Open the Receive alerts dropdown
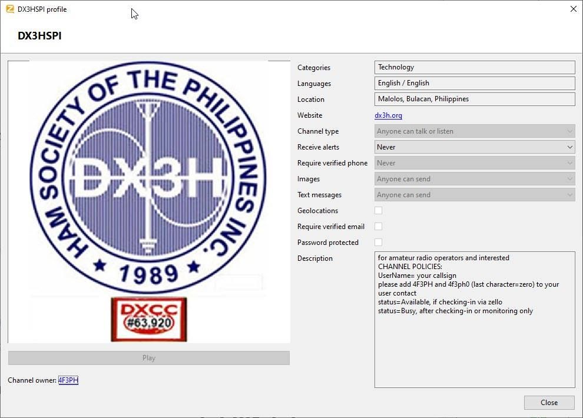The width and height of the screenshot is (583, 418). click(x=475, y=147)
